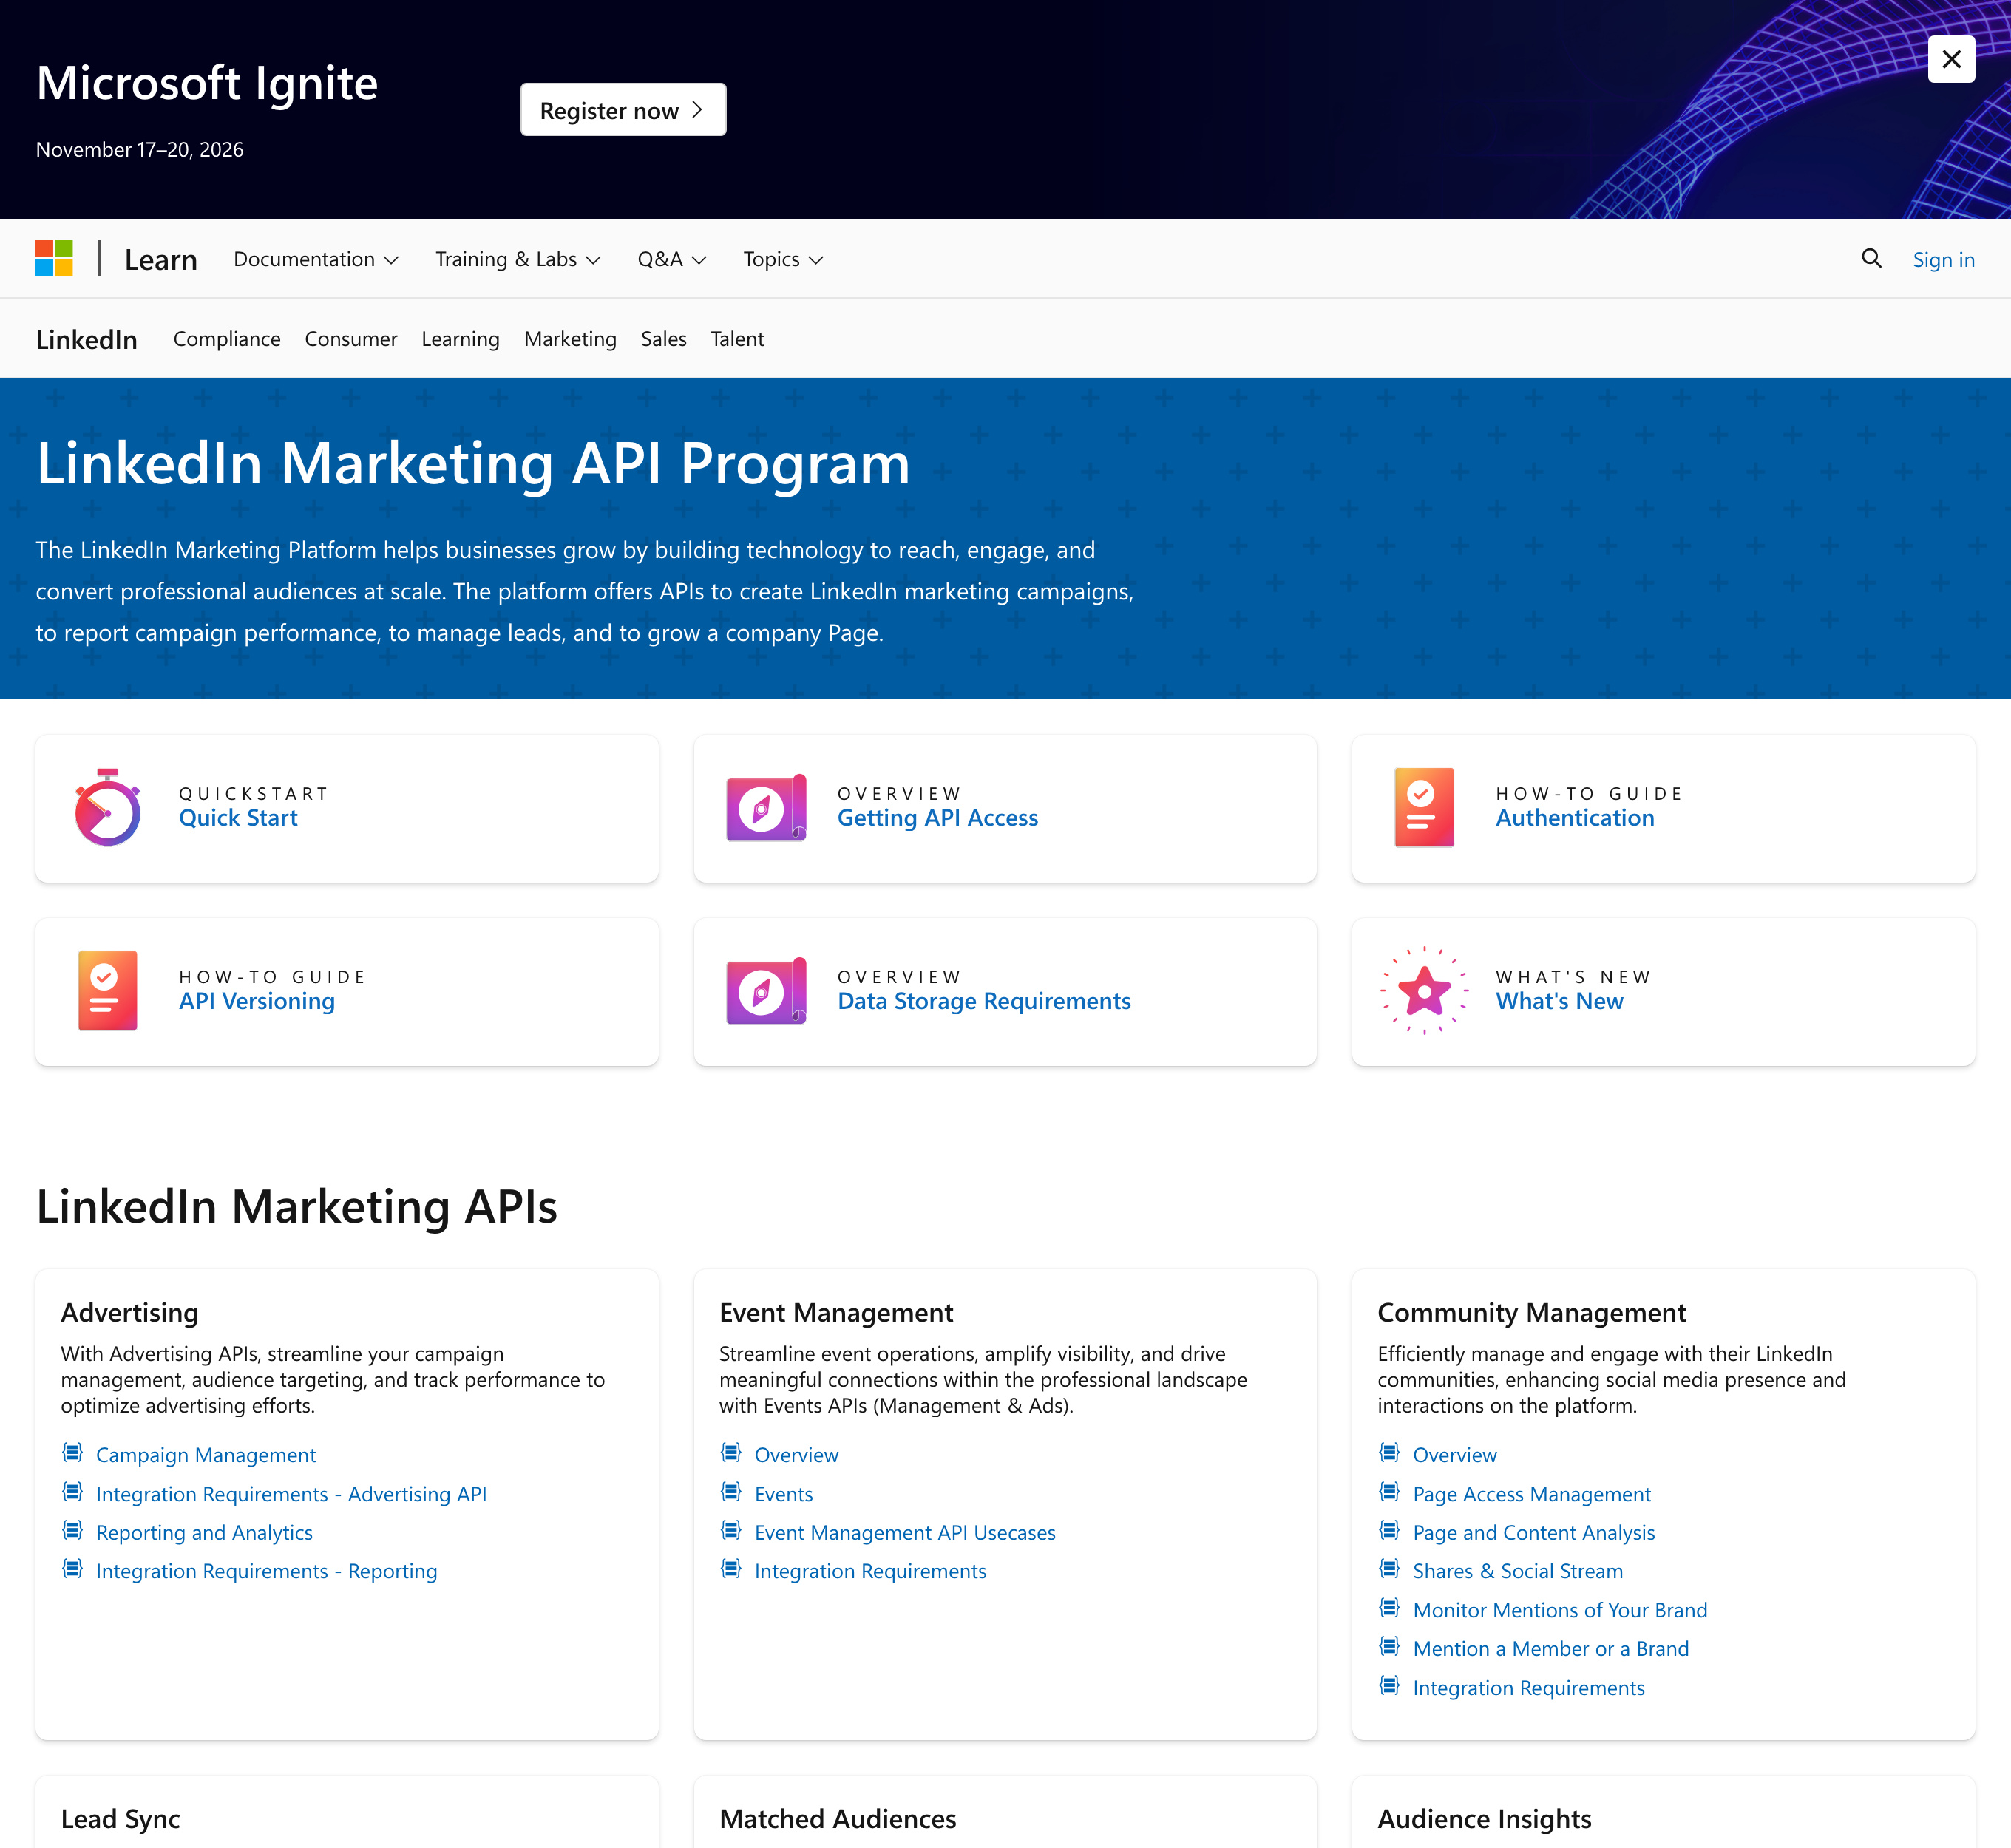Go to the Learning nav item

(x=460, y=339)
